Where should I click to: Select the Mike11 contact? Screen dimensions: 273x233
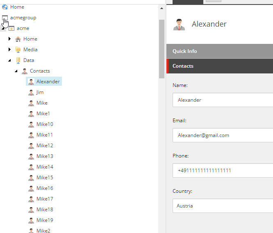click(45, 135)
